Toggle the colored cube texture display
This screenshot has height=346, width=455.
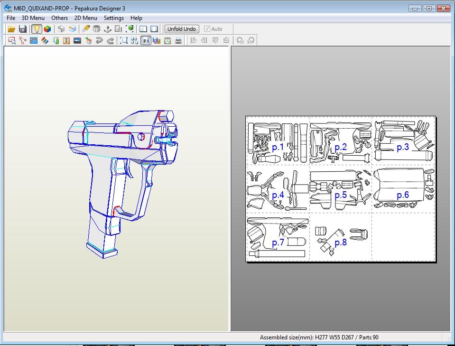click(47, 29)
